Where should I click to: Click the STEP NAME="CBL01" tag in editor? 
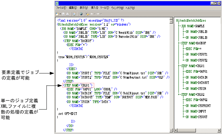[78, 85]
